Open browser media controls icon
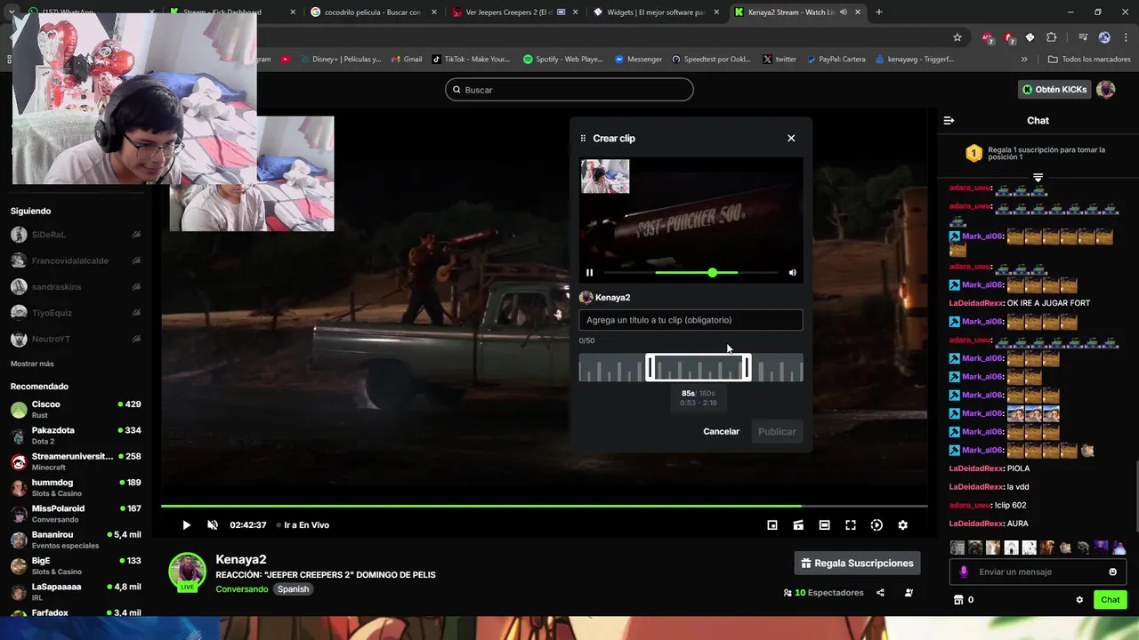The image size is (1139, 640). coord(1083,37)
